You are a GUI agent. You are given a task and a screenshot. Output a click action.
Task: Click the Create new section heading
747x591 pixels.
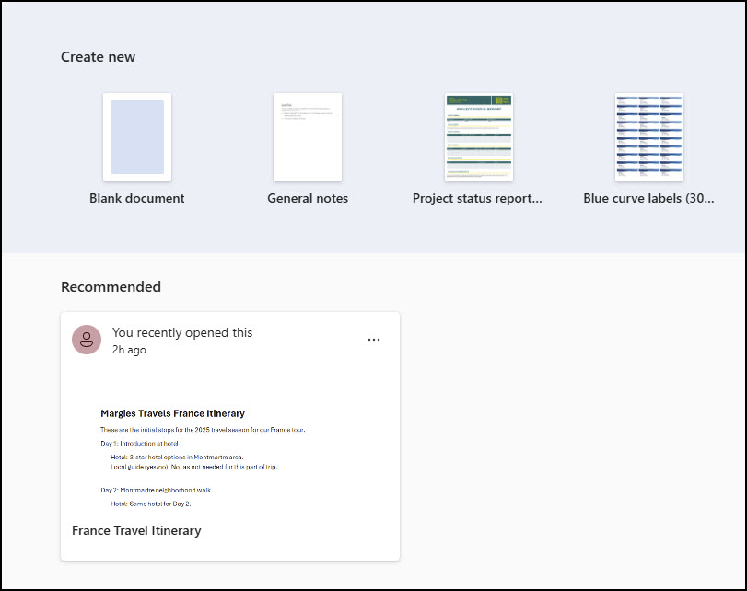[98, 56]
